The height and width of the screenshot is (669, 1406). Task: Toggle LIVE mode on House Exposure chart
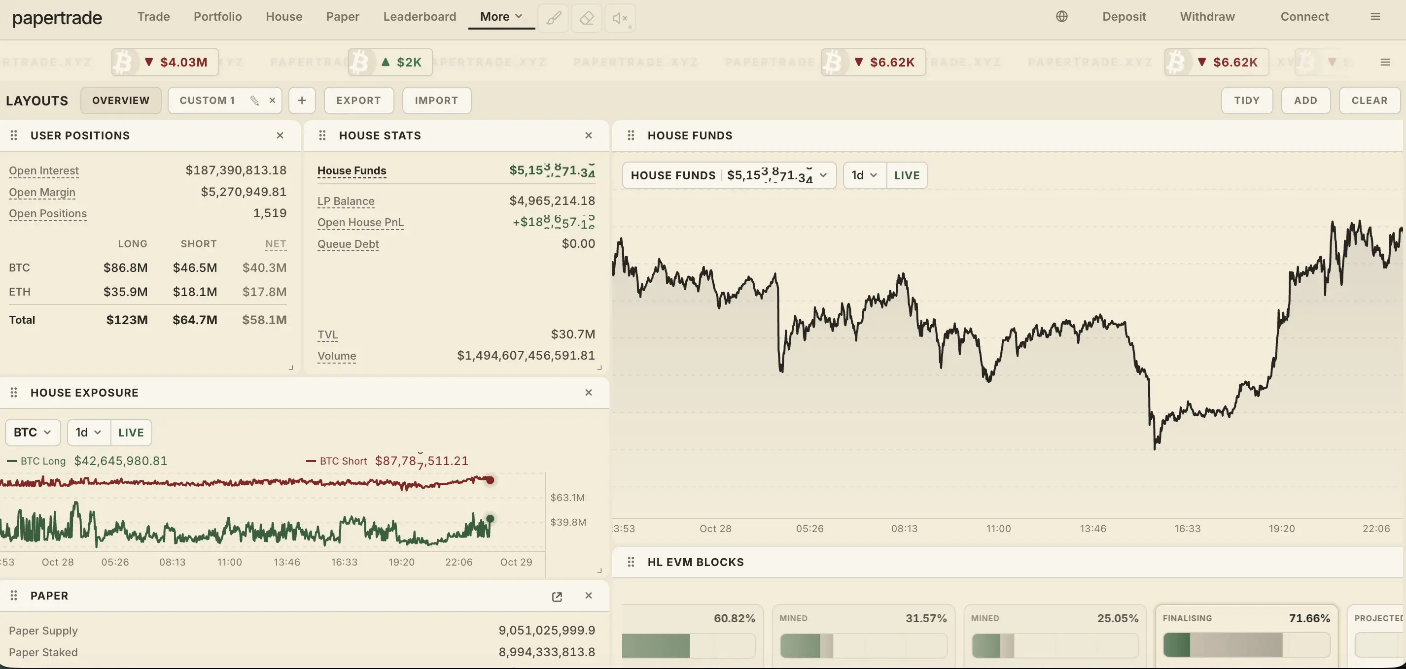[x=131, y=433]
